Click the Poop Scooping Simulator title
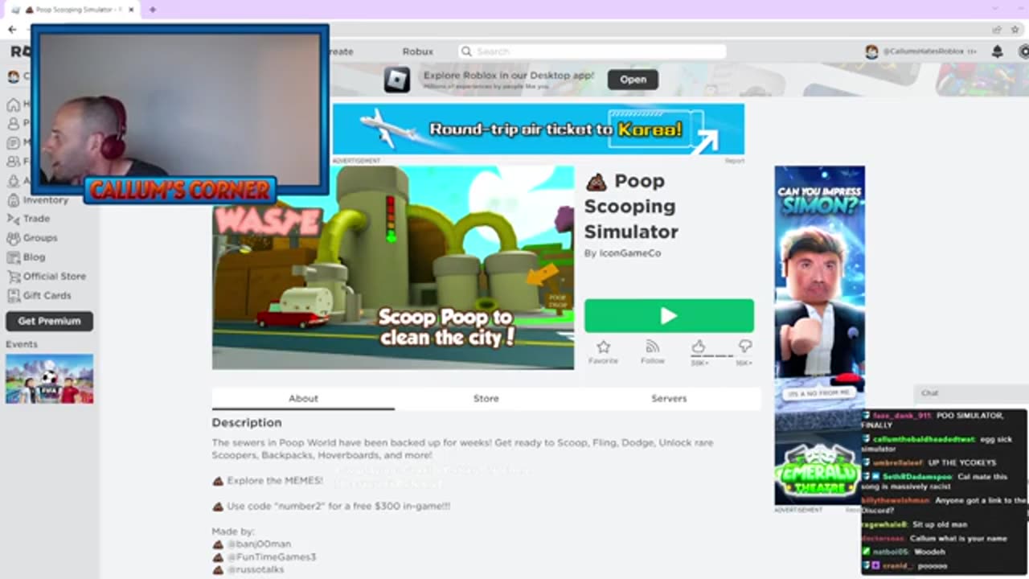1029x579 pixels. click(631, 207)
